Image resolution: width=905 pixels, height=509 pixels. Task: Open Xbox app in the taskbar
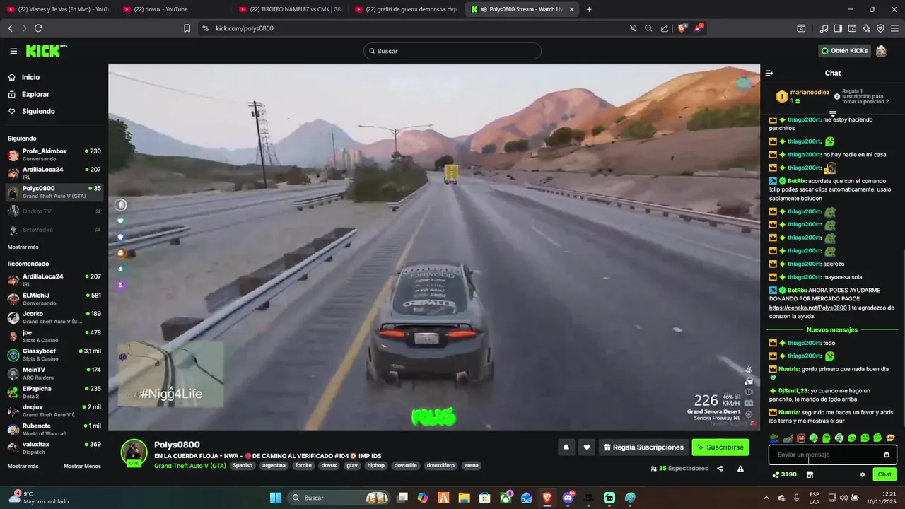click(x=506, y=498)
